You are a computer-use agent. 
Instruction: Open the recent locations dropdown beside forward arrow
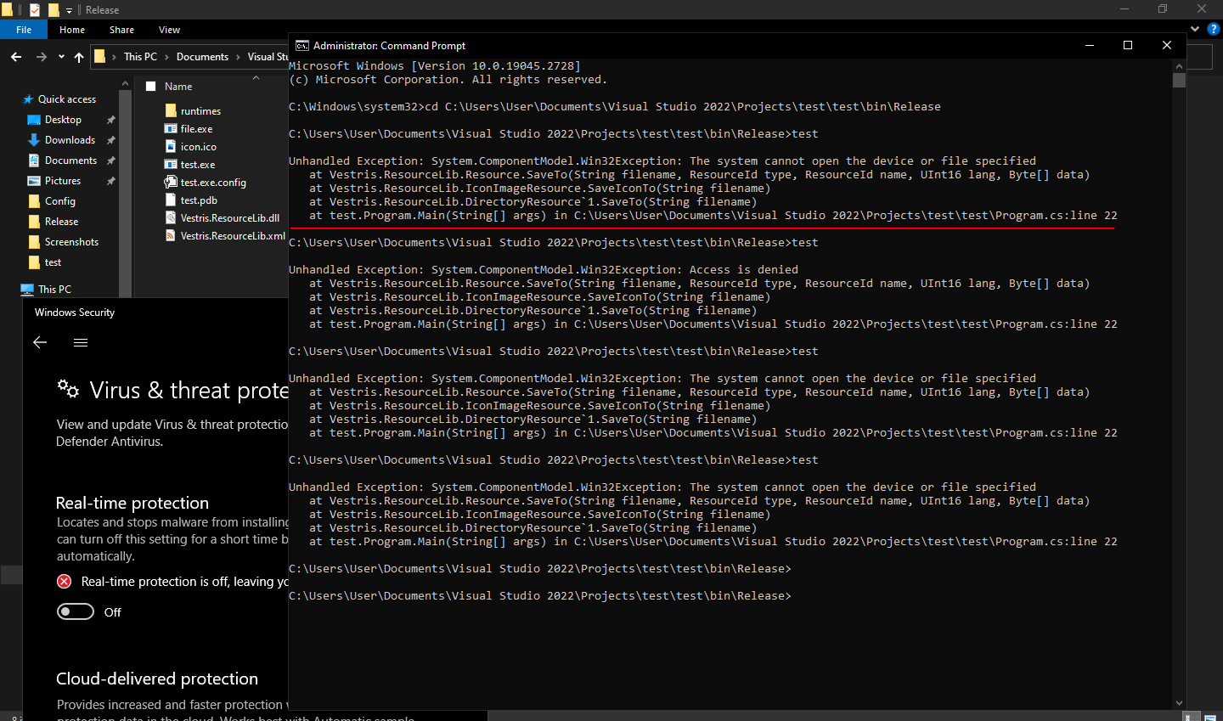(x=60, y=57)
